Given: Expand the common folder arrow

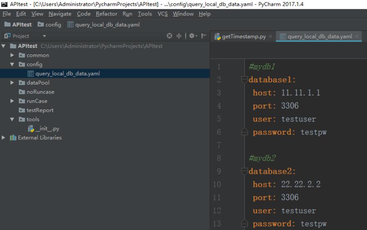Looking at the screenshot, I should [x=12, y=55].
